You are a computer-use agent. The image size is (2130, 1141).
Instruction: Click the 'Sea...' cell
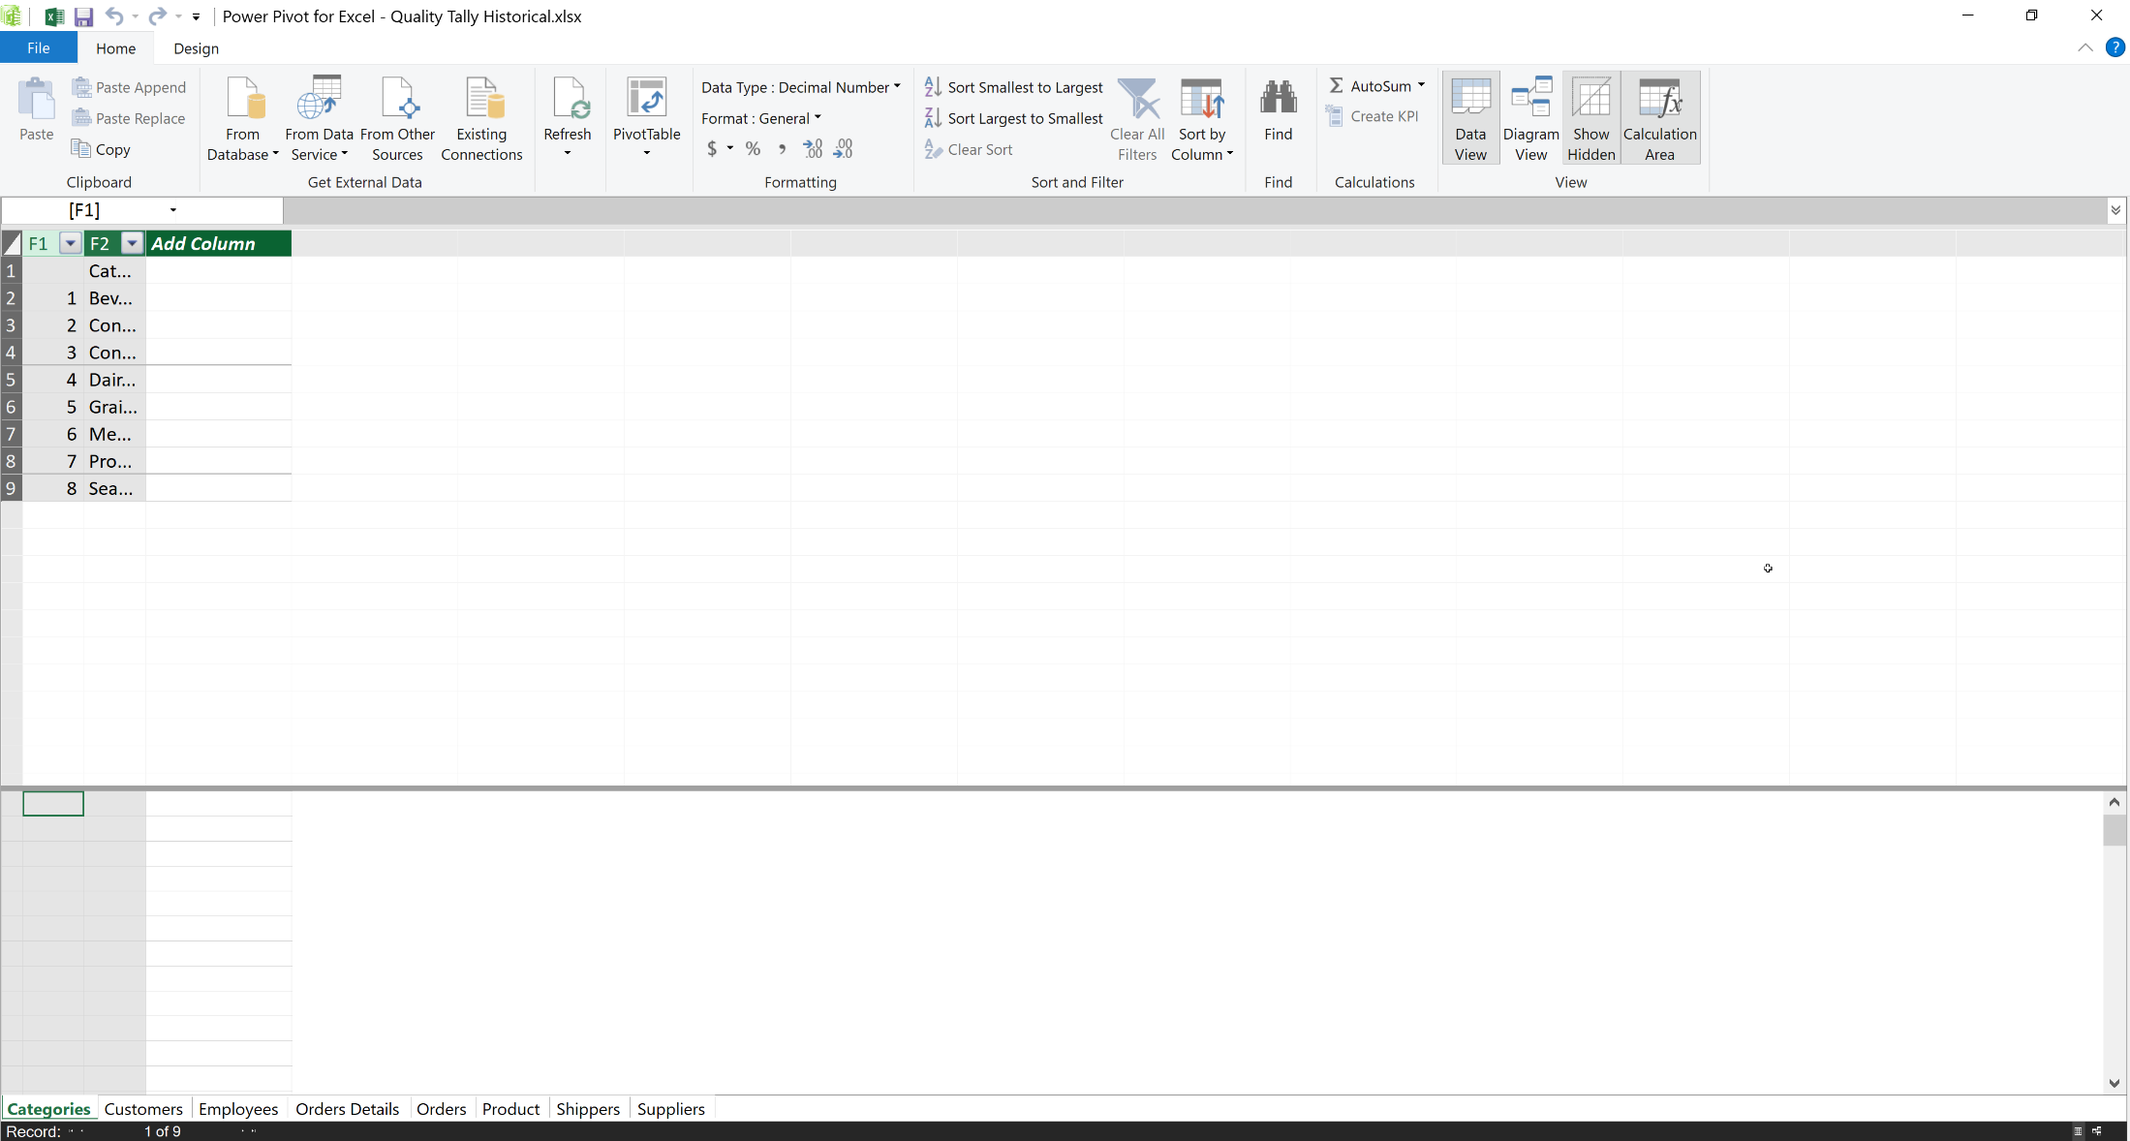point(114,488)
